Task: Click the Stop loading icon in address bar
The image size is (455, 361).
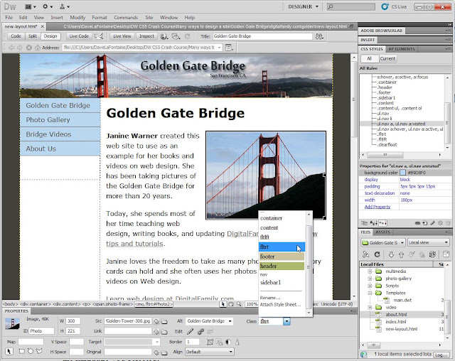Action: [x=28, y=48]
